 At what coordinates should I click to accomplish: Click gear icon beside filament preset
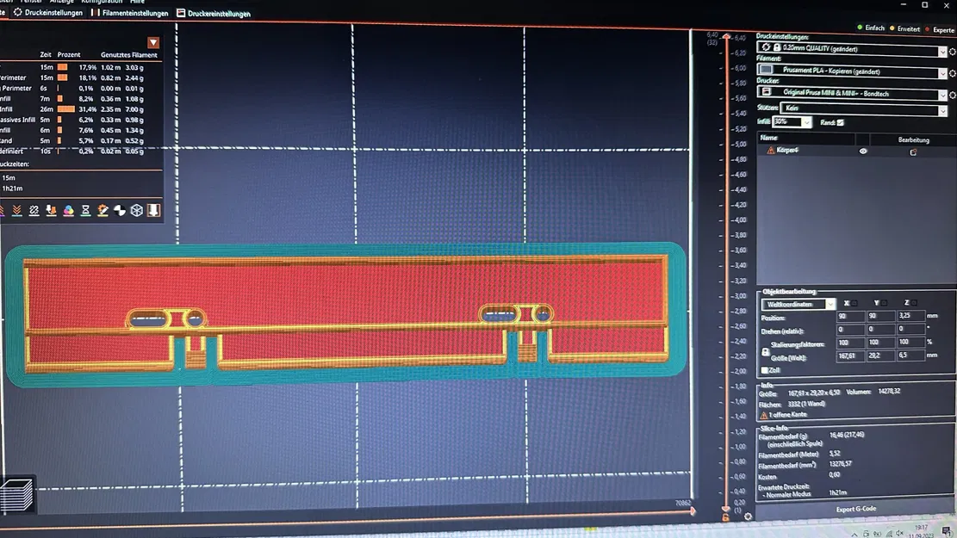point(952,73)
